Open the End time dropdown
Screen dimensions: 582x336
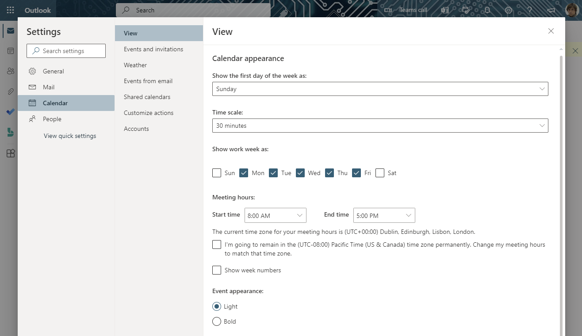tap(384, 215)
